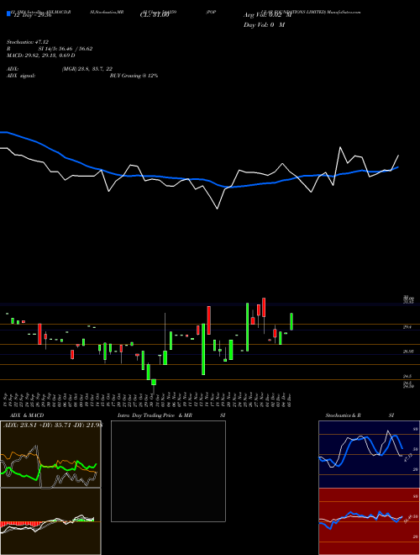Click the 'ADX signal:' label
The height and width of the screenshot is (555, 420).
point(21,76)
